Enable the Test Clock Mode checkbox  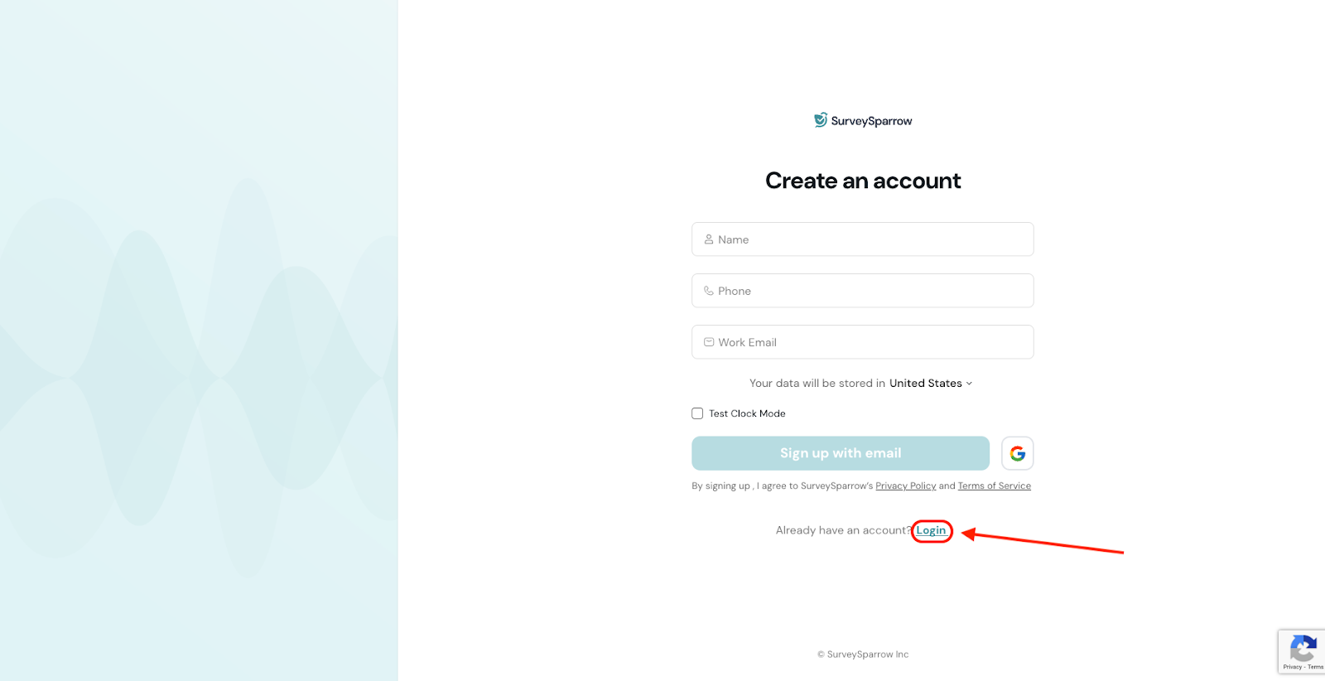(697, 413)
